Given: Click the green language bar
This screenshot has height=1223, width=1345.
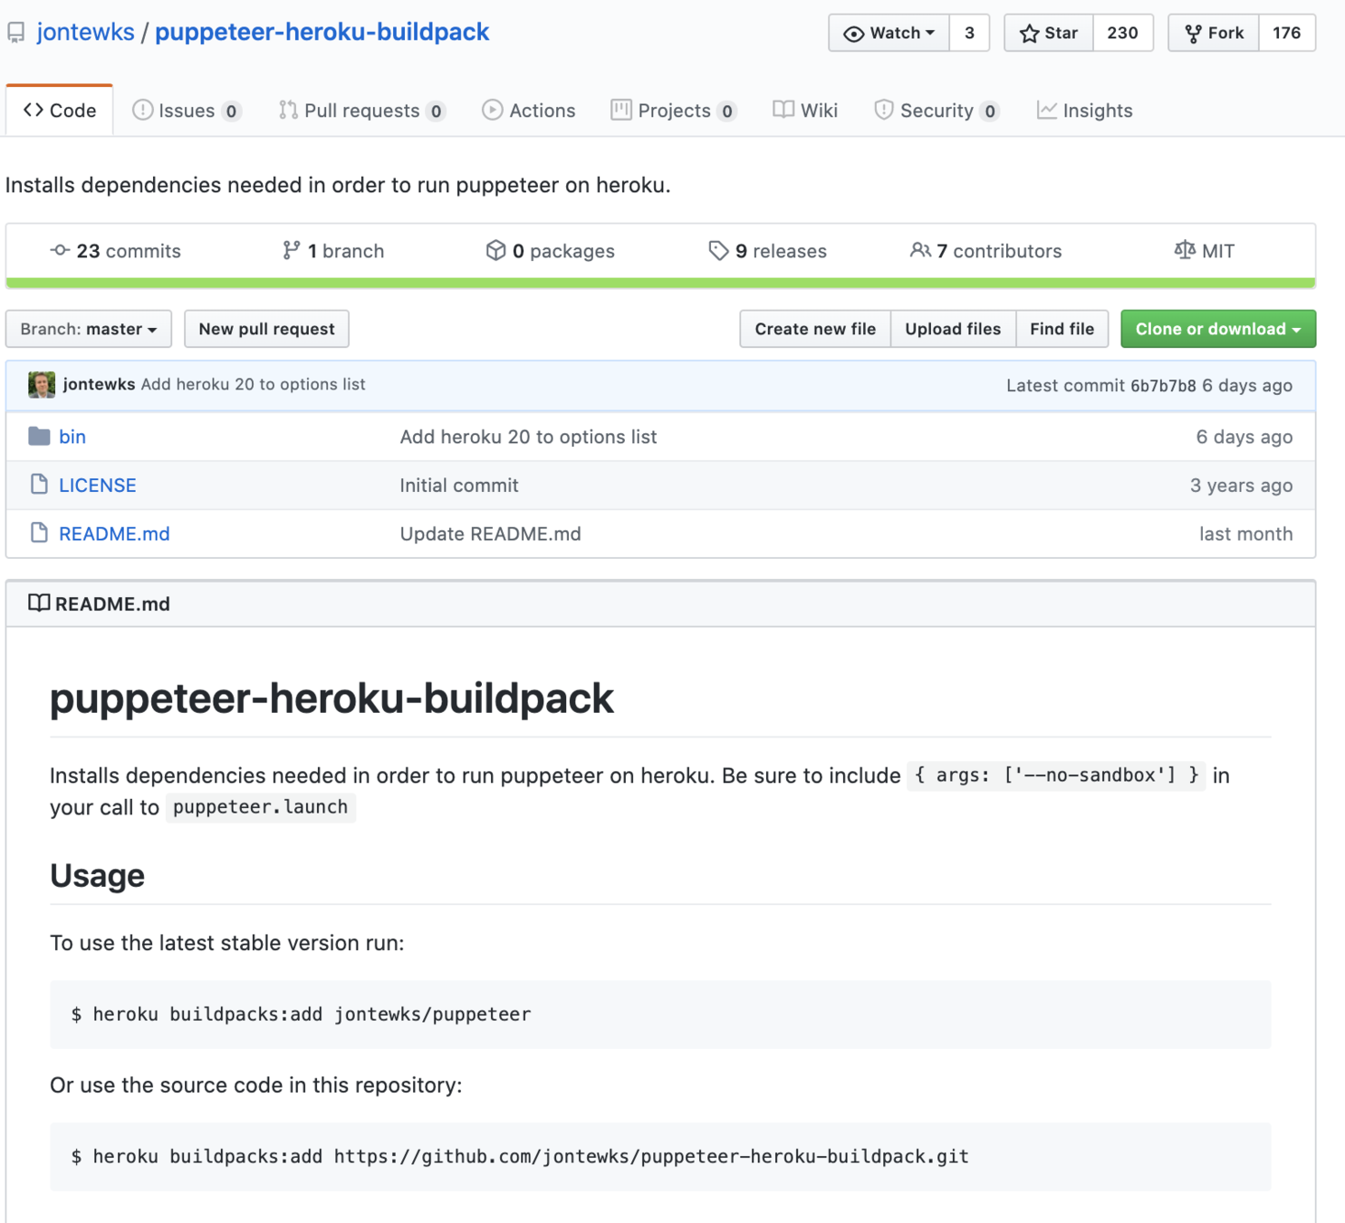Looking at the screenshot, I should click(x=660, y=283).
